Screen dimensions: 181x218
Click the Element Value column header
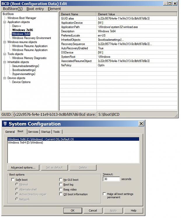pos(137,14)
